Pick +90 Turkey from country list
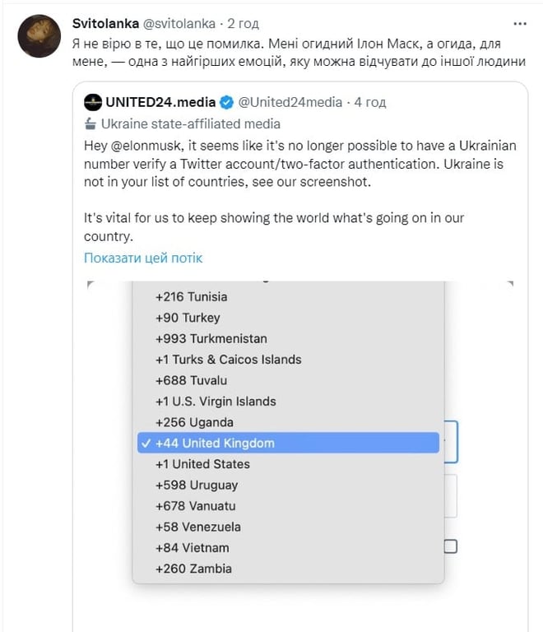The height and width of the screenshot is (632, 543). pos(188,318)
